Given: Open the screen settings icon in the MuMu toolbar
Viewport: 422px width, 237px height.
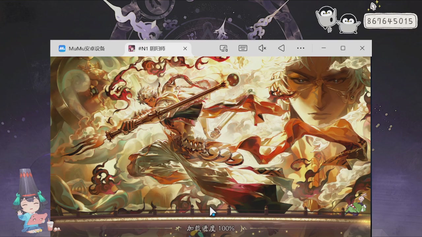Looking at the screenshot, I should pos(224,48).
